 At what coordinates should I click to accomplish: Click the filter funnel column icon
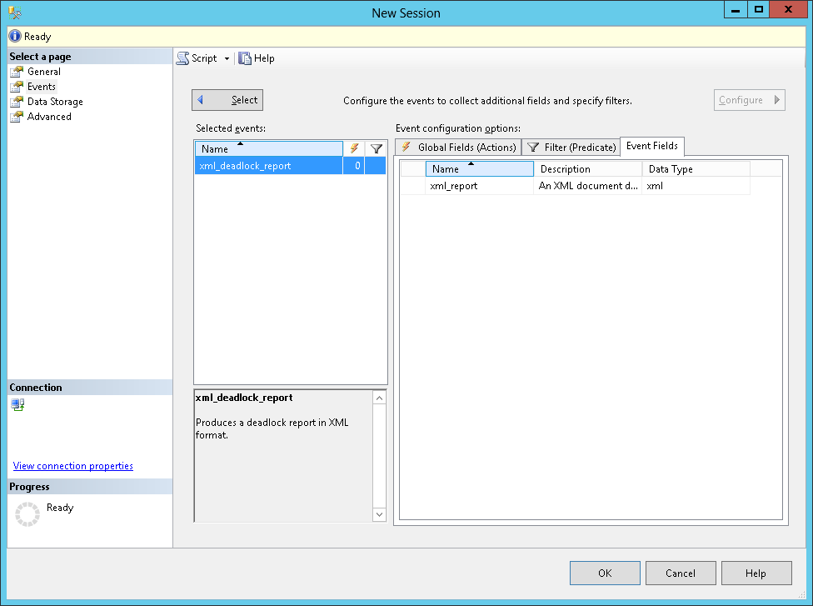click(x=376, y=148)
